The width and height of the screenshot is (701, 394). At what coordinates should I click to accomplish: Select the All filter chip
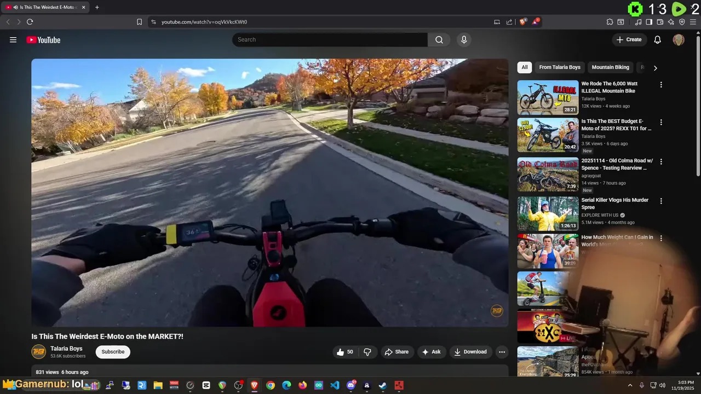[x=525, y=67]
